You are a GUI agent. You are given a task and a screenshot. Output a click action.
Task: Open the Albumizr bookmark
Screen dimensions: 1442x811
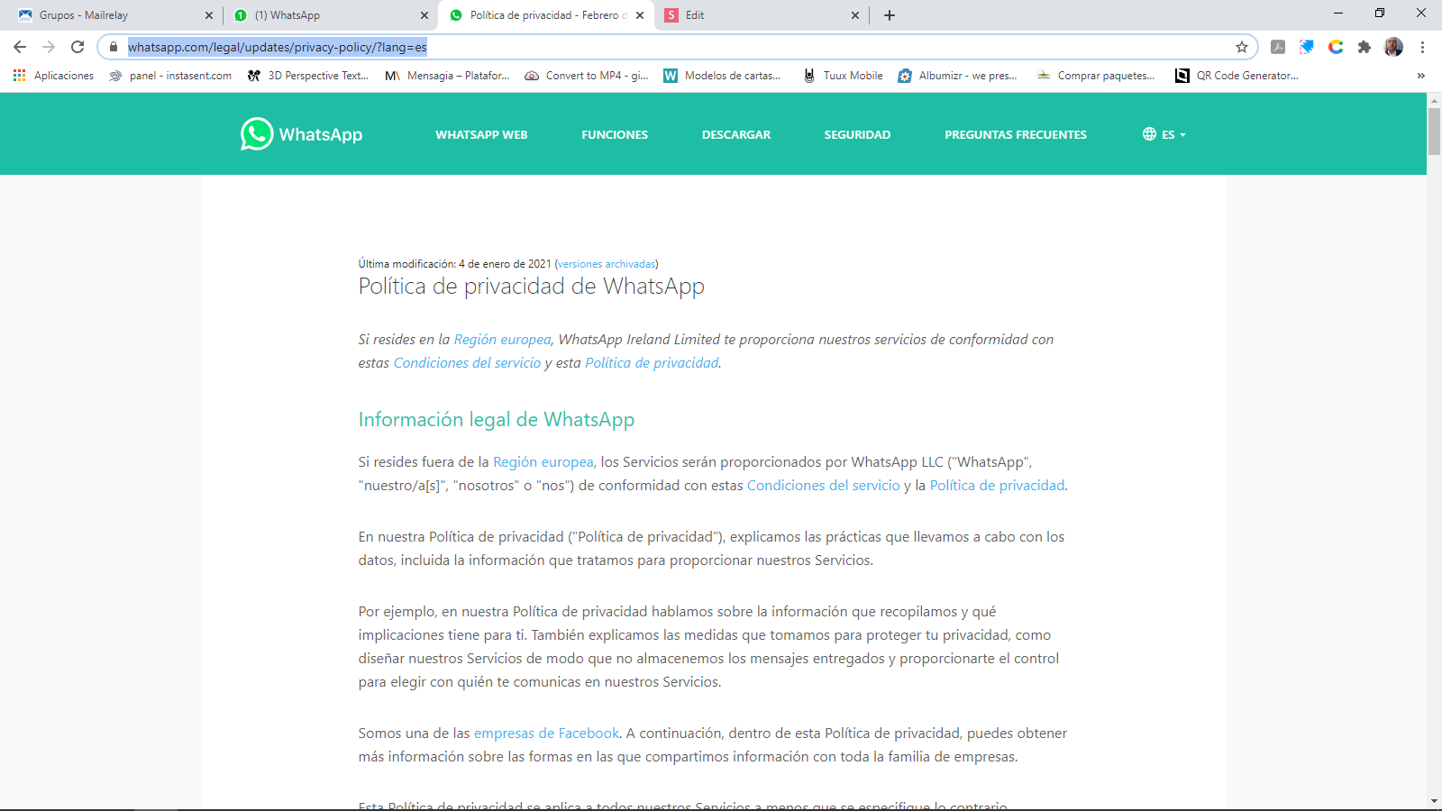[957, 76]
